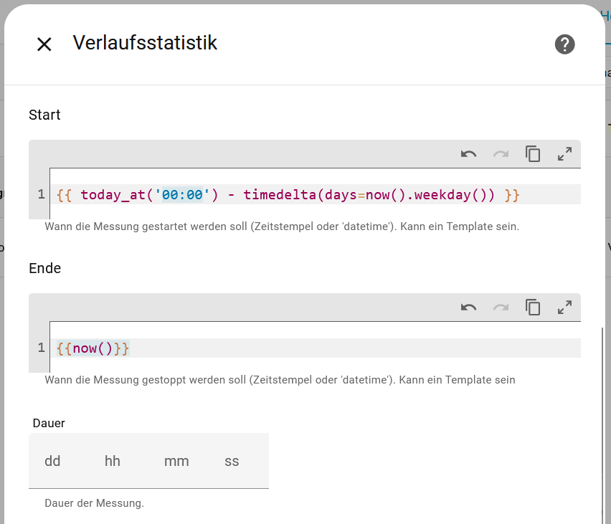The height and width of the screenshot is (524, 611).
Task: Click redo arrow in Ende editor
Action: click(x=501, y=308)
